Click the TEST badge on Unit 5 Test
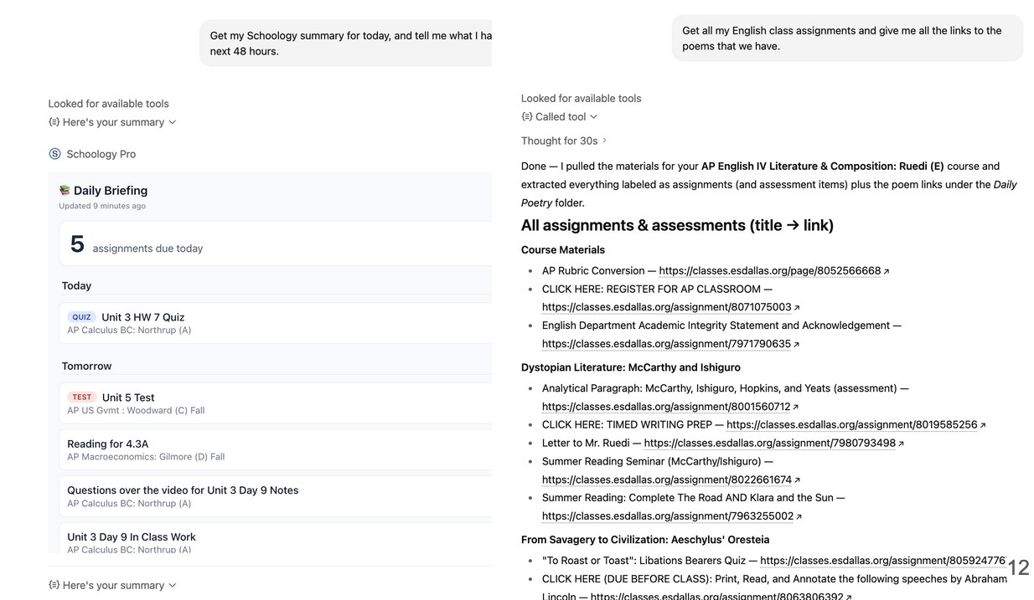Viewport: 1034px width, 600px height. (81, 397)
